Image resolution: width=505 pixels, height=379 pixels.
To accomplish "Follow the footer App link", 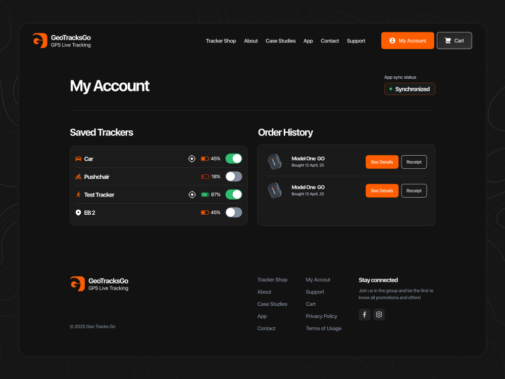I will [262, 316].
